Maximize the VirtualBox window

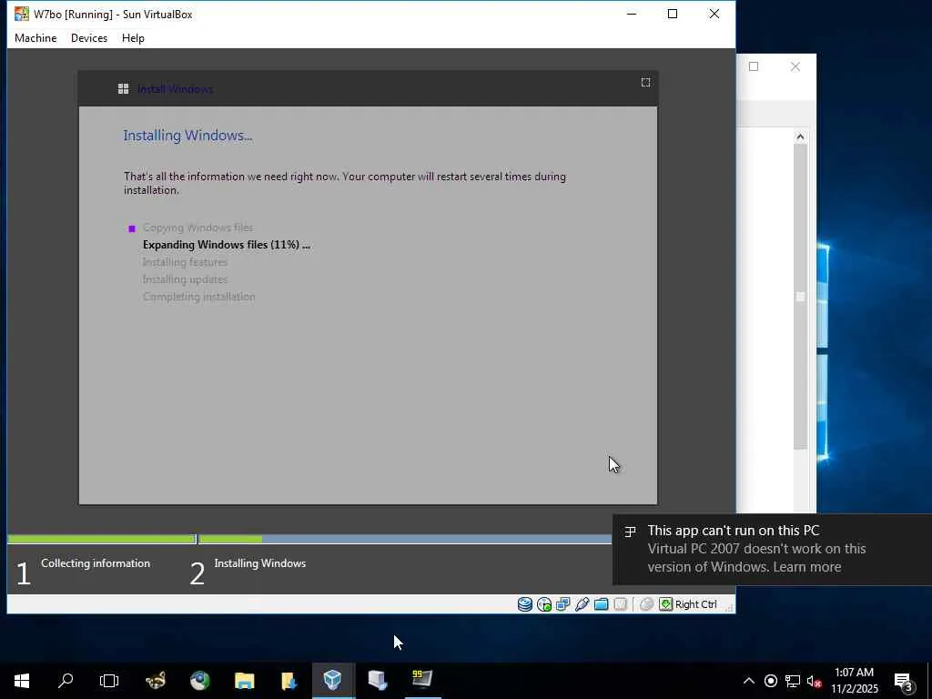tap(673, 14)
